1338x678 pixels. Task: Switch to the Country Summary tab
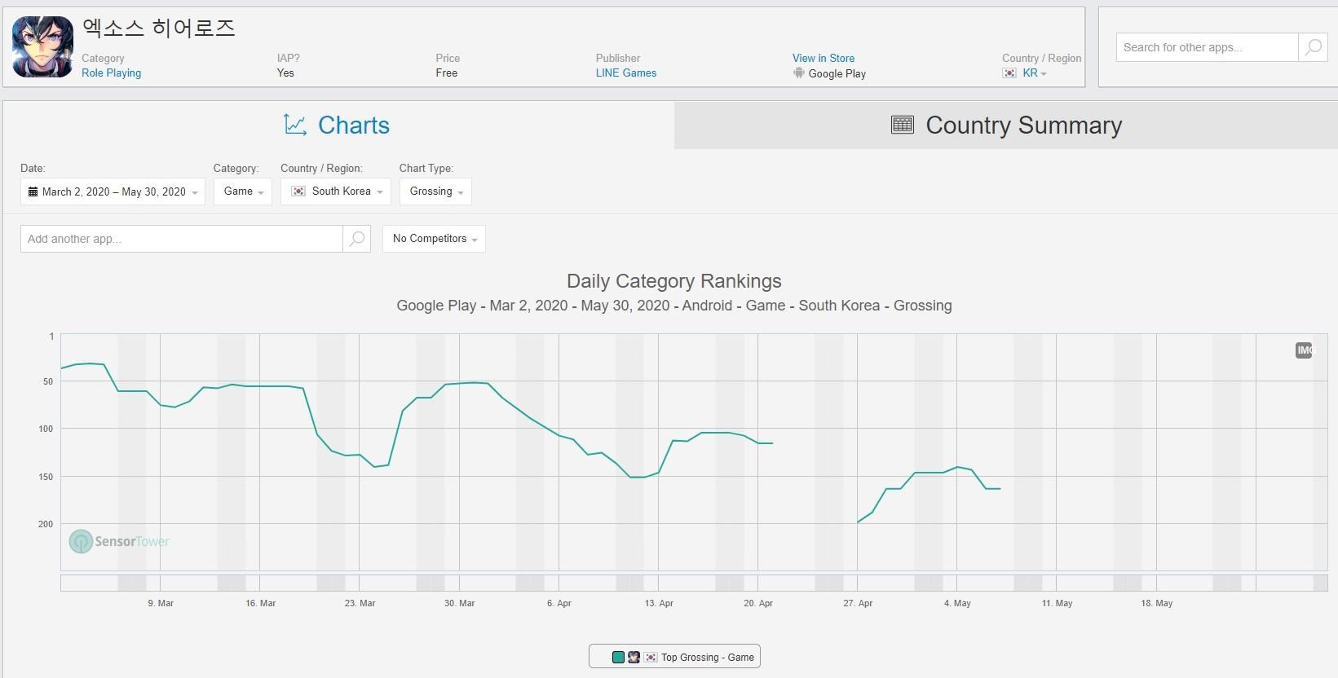[x=1005, y=125]
